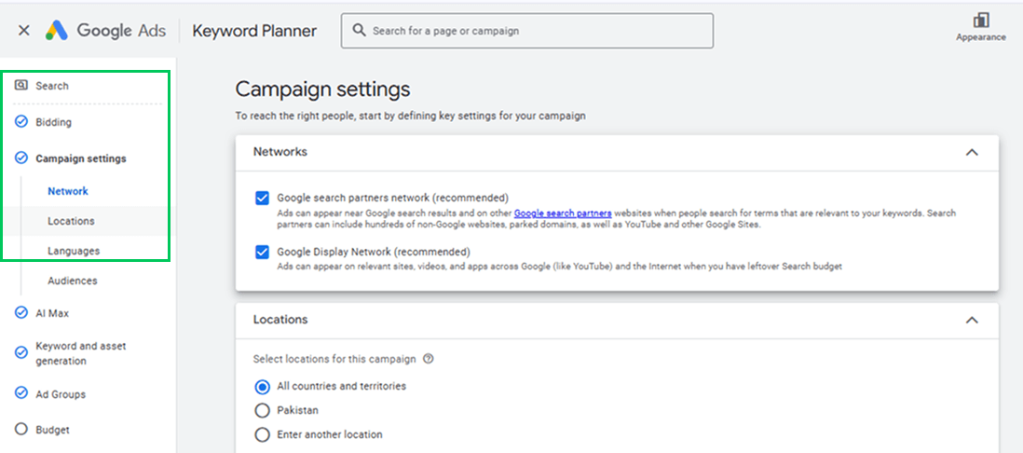Click the Search for a page field
This screenshot has height=453, width=1023.
[527, 31]
